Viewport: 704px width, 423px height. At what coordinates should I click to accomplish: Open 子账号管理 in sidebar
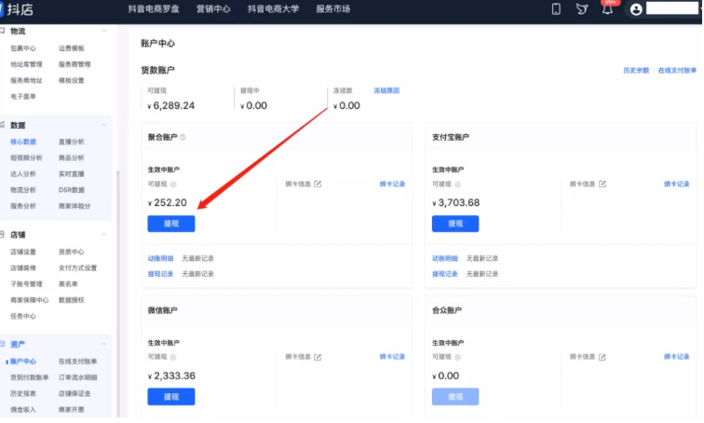pyautogui.click(x=26, y=284)
